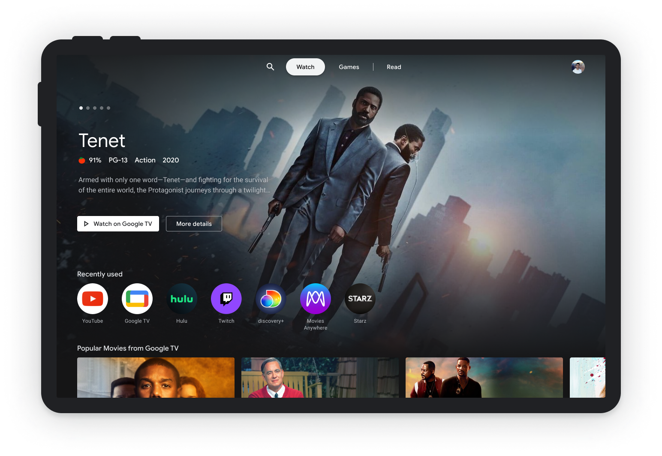Open the Fred Rogers movie thumbnail
The width and height of the screenshot is (662, 456).
319,378
